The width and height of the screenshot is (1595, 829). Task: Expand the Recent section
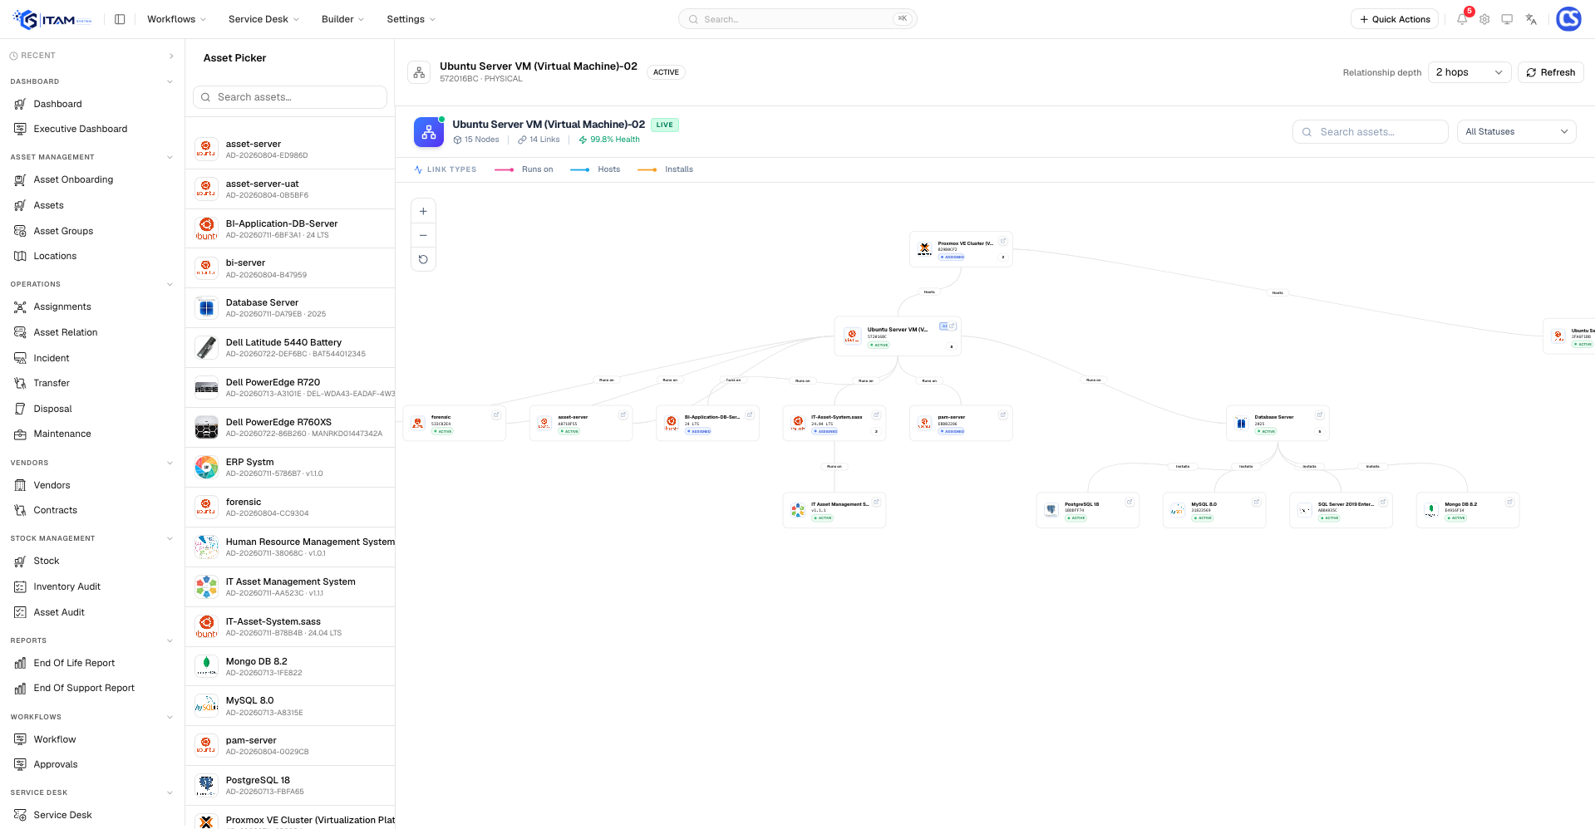point(171,56)
